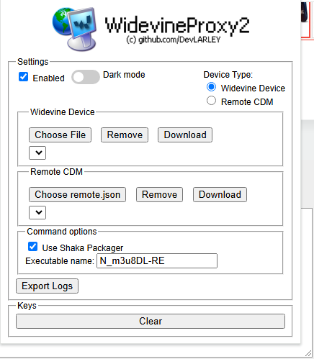The height and width of the screenshot is (359, 314).
Task: Click the github.com/DevLARLEY credit text
Action: click(174, 40)
